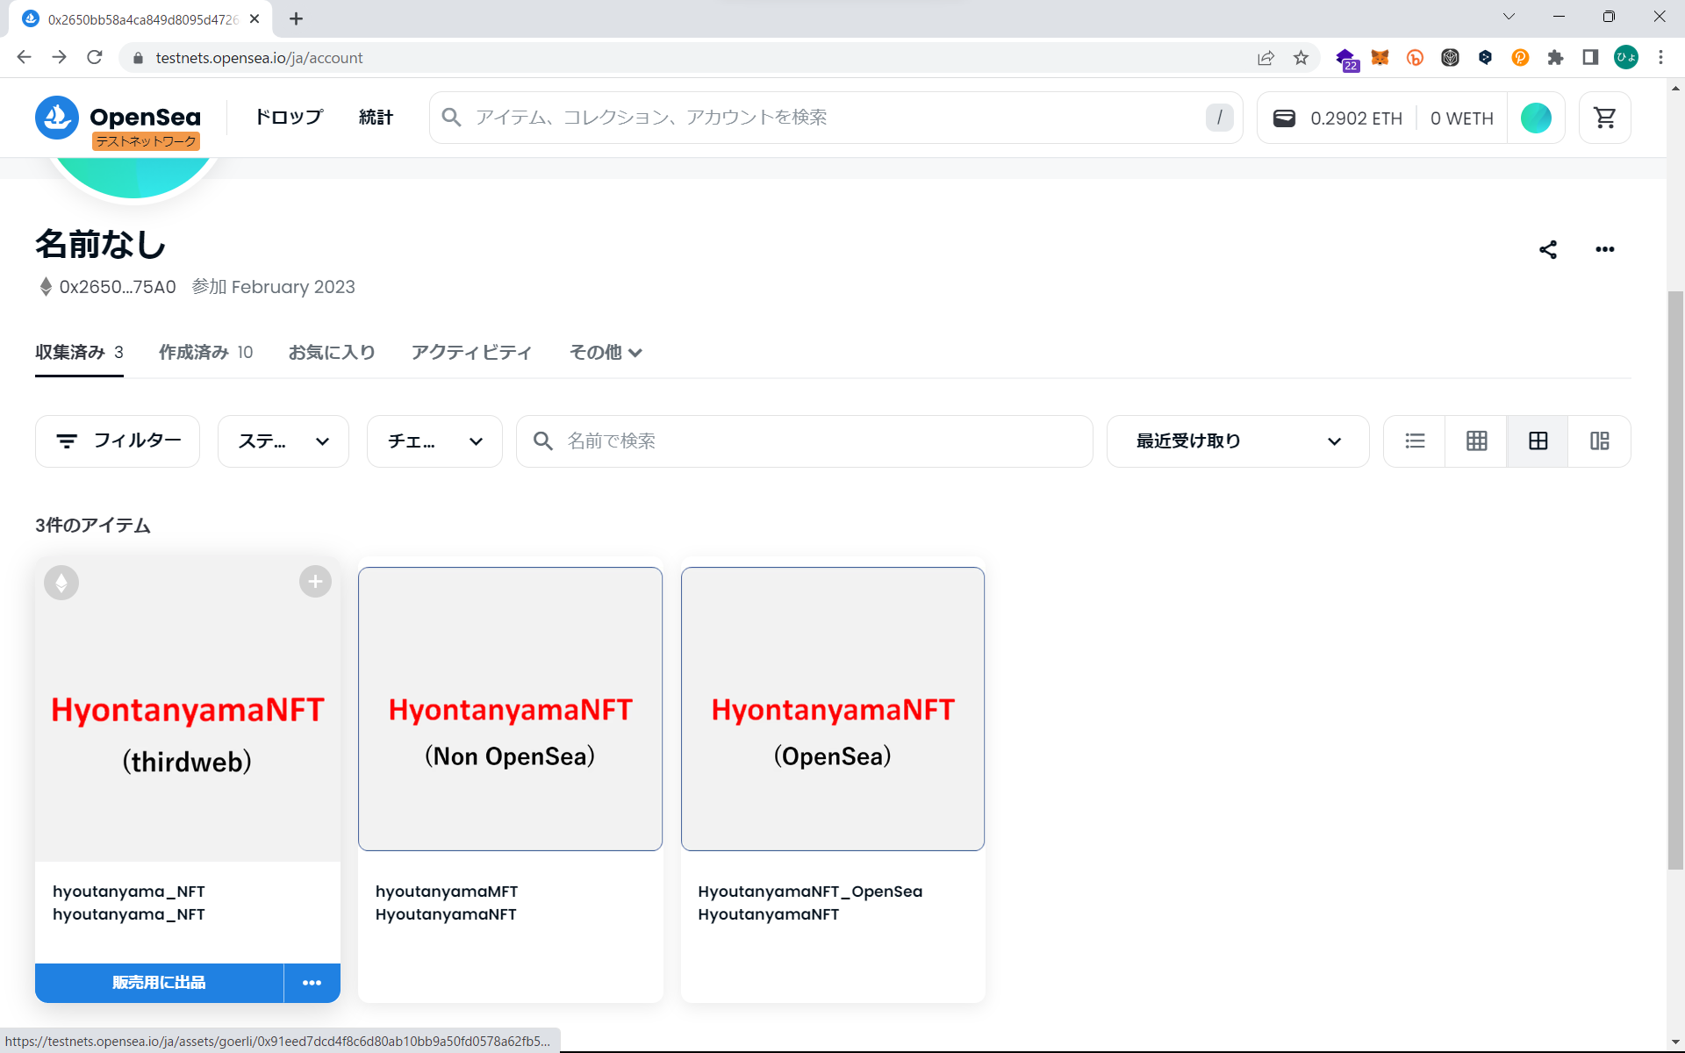Viewport: 1685px width, 1053px height.
Task: Click the profile share icon
Action: coord(1547,250)
